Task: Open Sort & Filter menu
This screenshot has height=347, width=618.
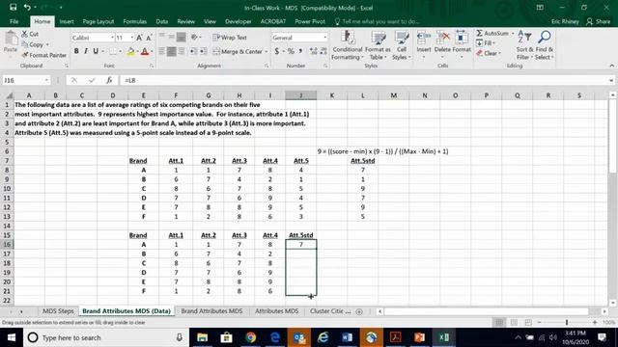Action: pos(524,45)
